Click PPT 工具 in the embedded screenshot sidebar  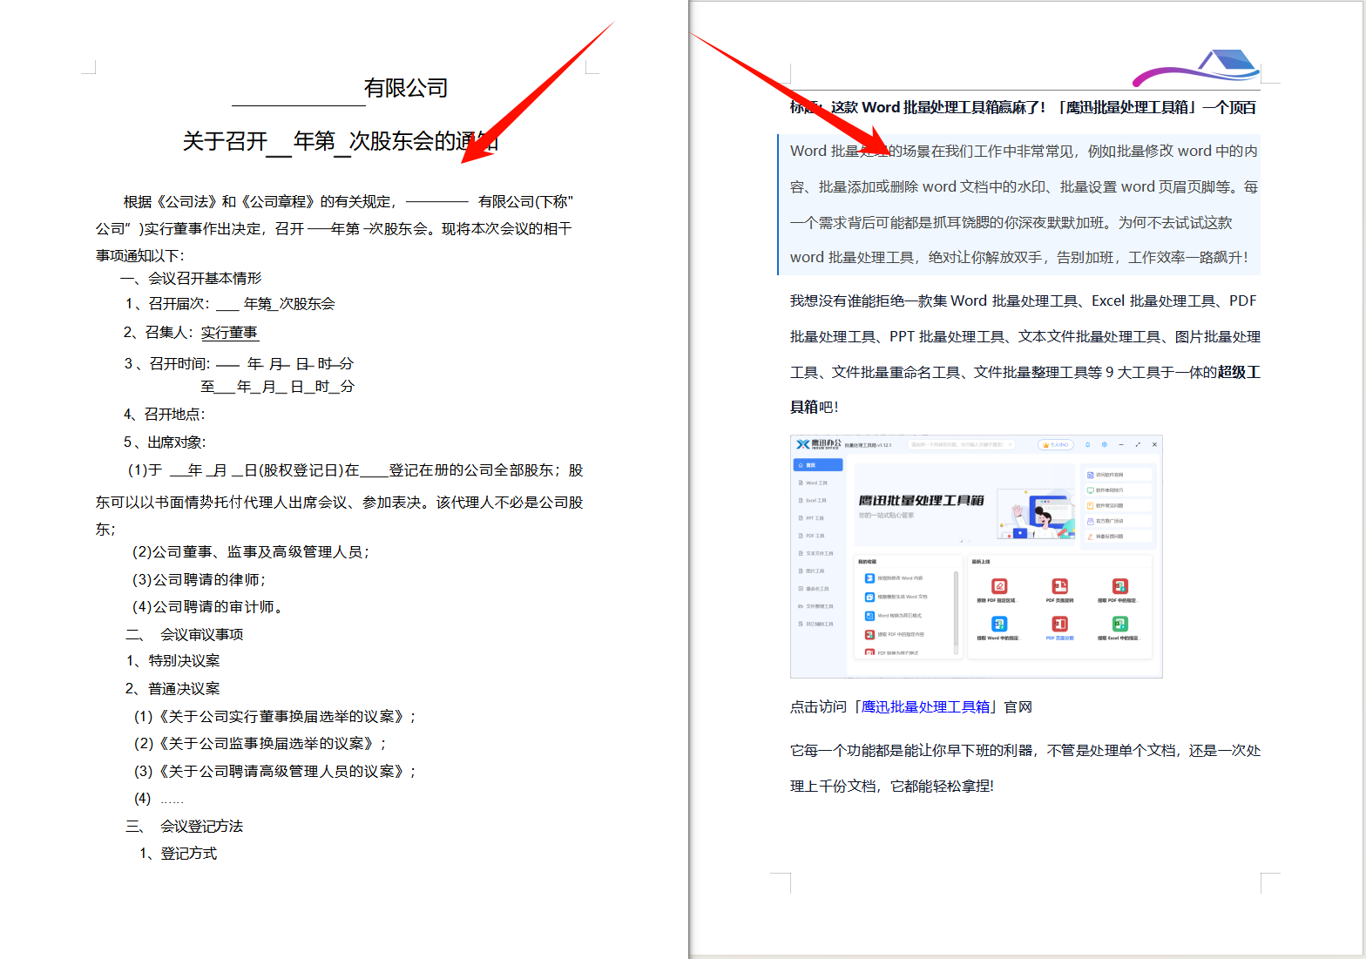[811, 518]
